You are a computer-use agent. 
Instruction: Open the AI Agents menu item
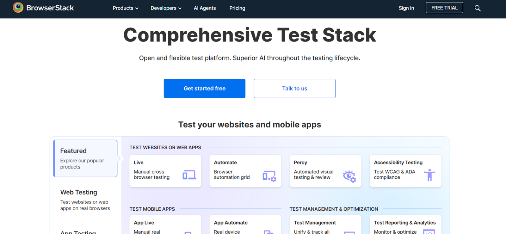coord(205,8)
